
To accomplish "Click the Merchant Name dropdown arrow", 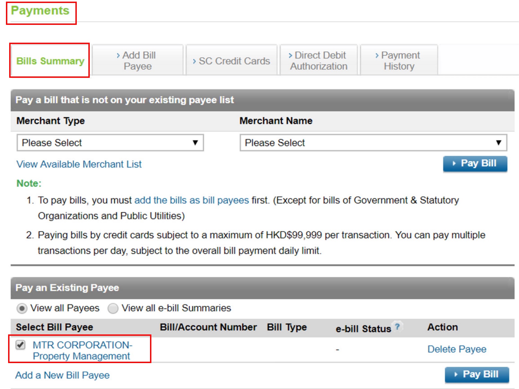I will [x=498, y=143].
